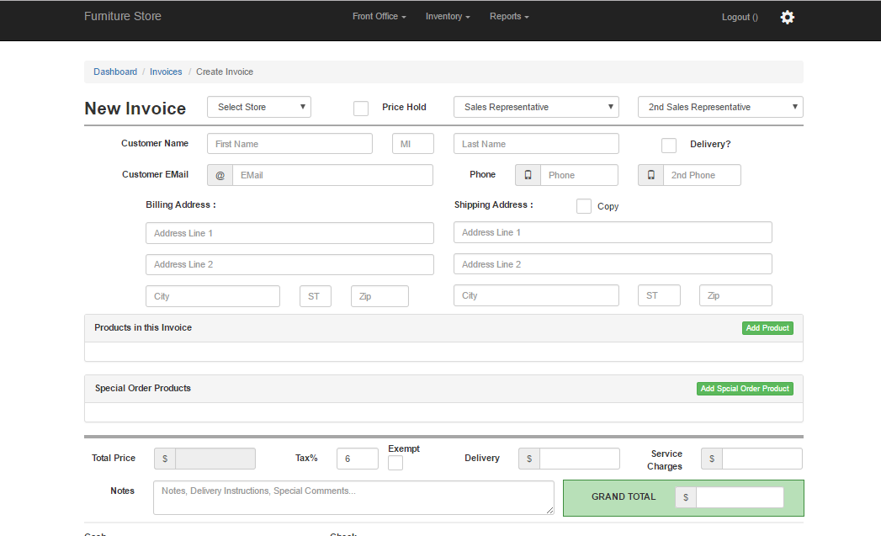Check the Delivery? checkbox
The height and width of the screenshot is (536, 881).
[669, 145]
